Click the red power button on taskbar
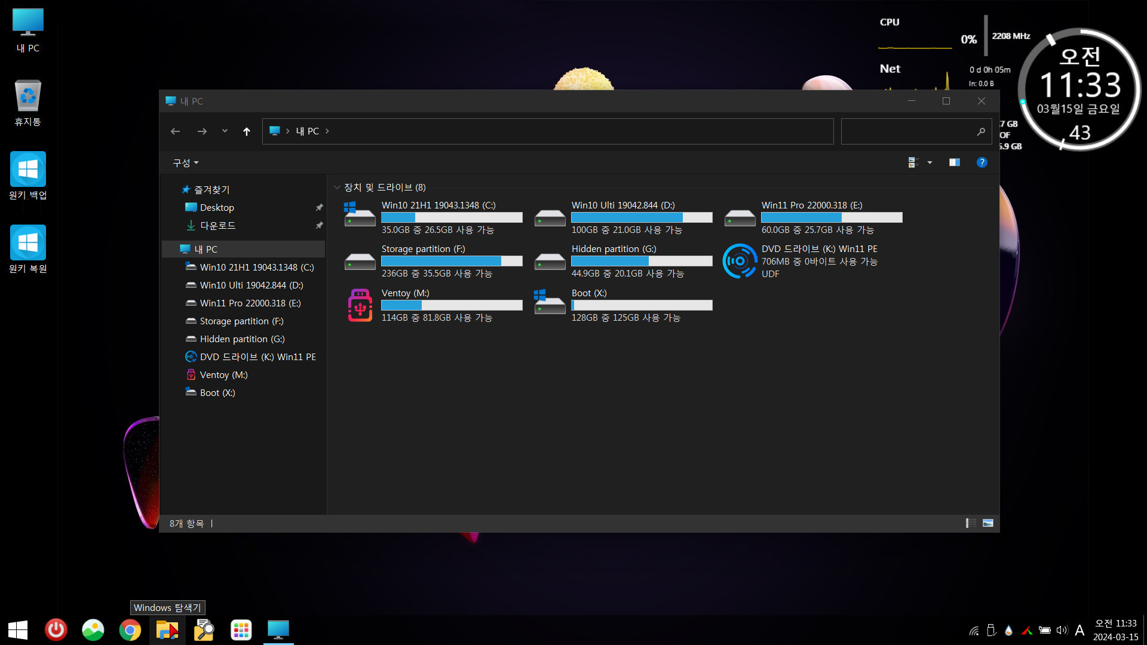 click(56, 630)
